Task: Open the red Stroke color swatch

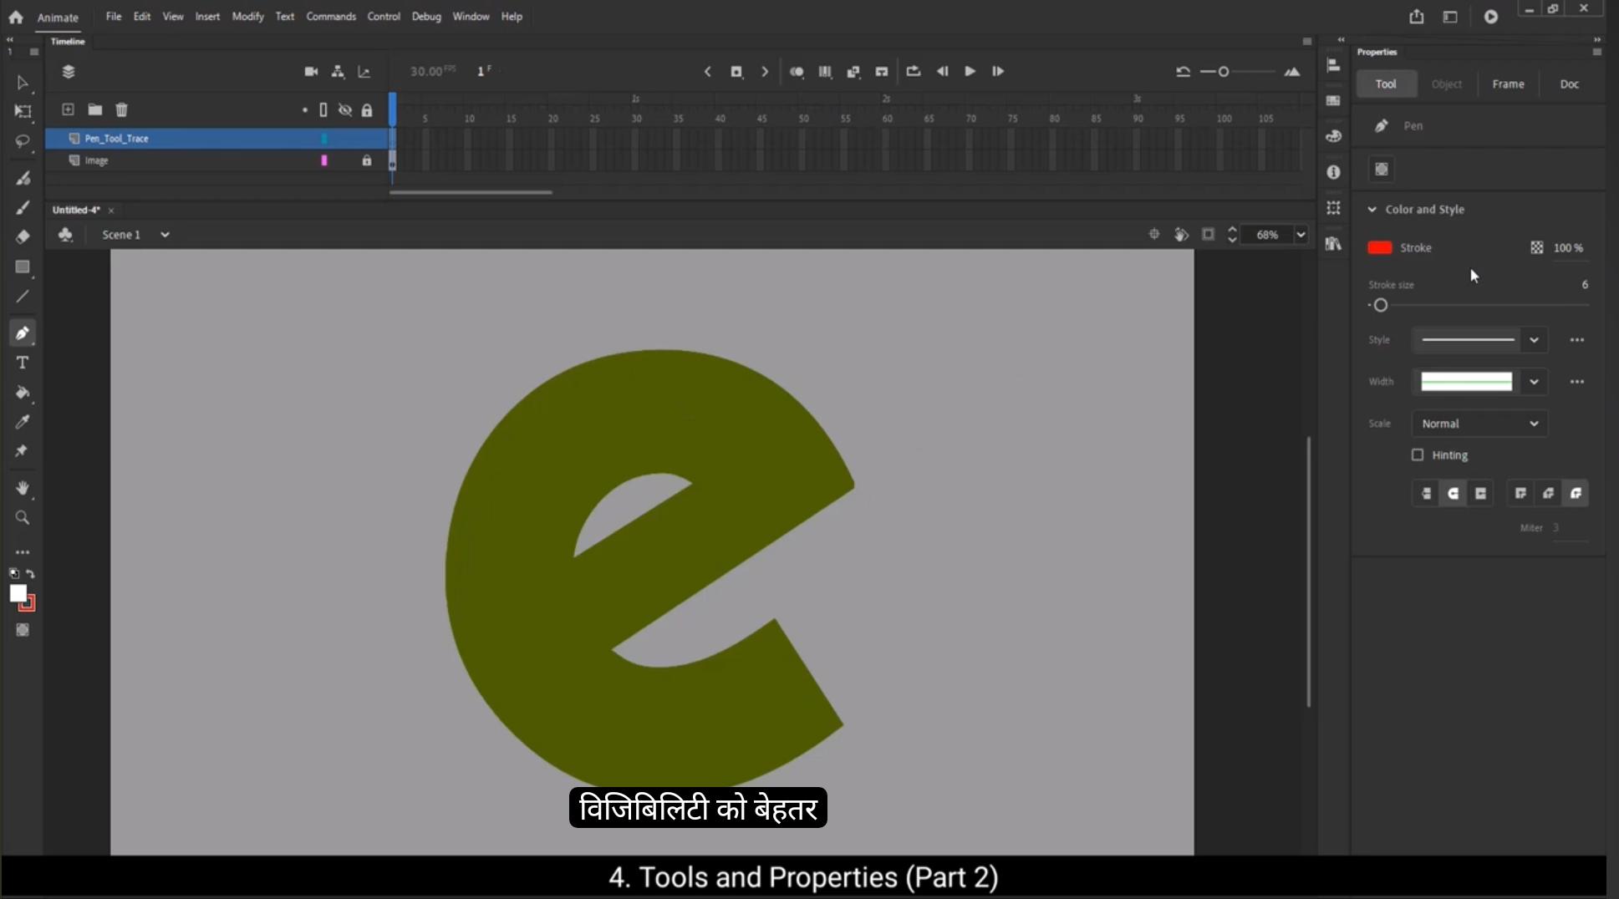Action: click(1380, 248)
